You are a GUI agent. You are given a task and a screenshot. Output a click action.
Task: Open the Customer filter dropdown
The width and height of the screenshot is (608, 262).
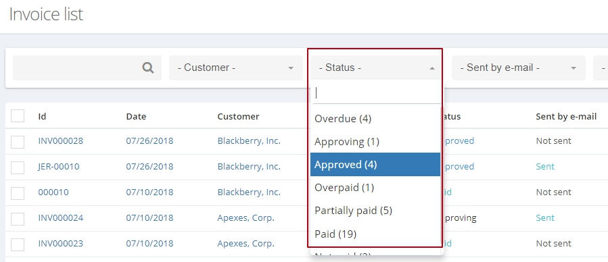pyautogui.click(x=236, y=68)
